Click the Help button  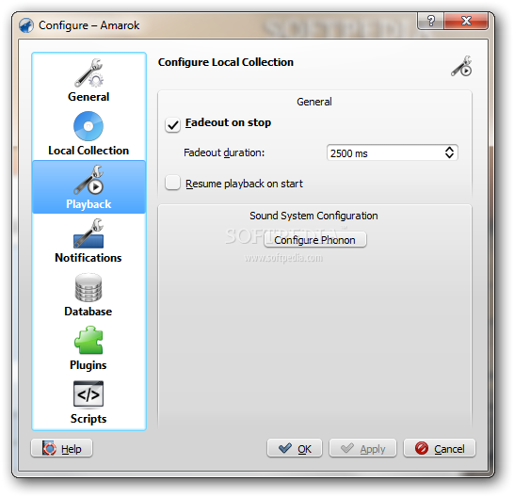pos(62,448)
